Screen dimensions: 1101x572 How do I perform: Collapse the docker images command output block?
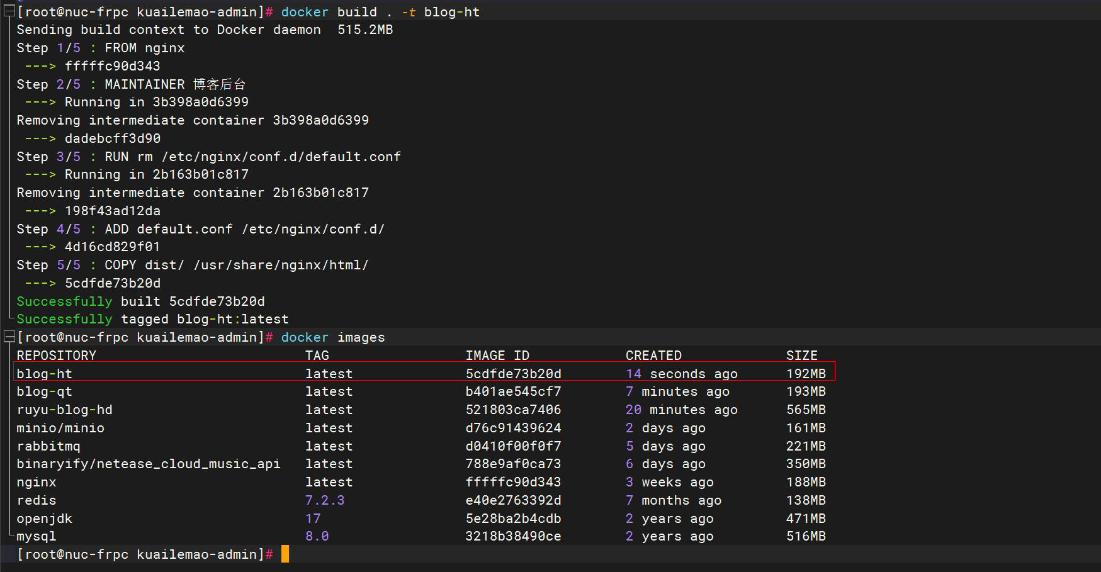9,337
